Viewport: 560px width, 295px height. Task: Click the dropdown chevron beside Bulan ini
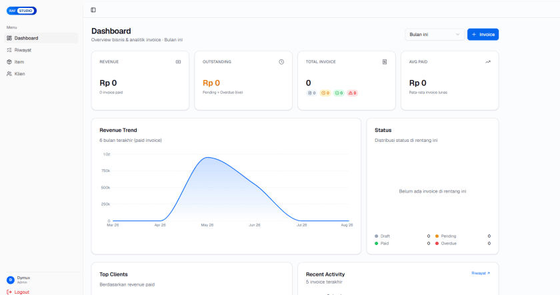pos(457,35)
